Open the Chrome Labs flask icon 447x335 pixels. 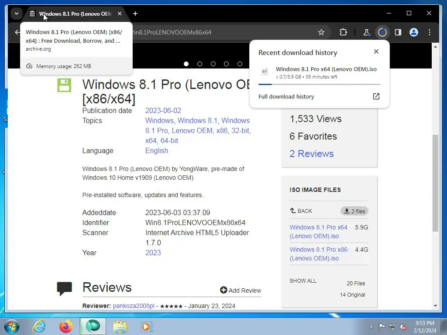click(x=366, y=32)
